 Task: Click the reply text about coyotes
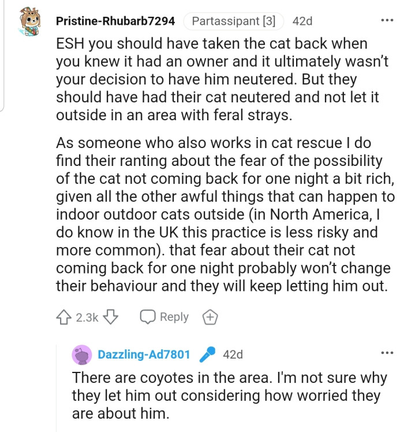226,396
